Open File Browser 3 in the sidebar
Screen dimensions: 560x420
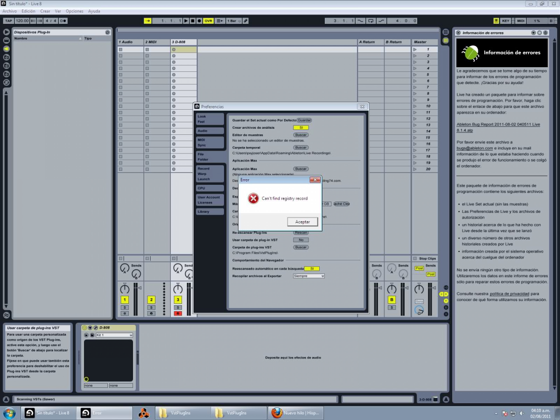[7, 74]
